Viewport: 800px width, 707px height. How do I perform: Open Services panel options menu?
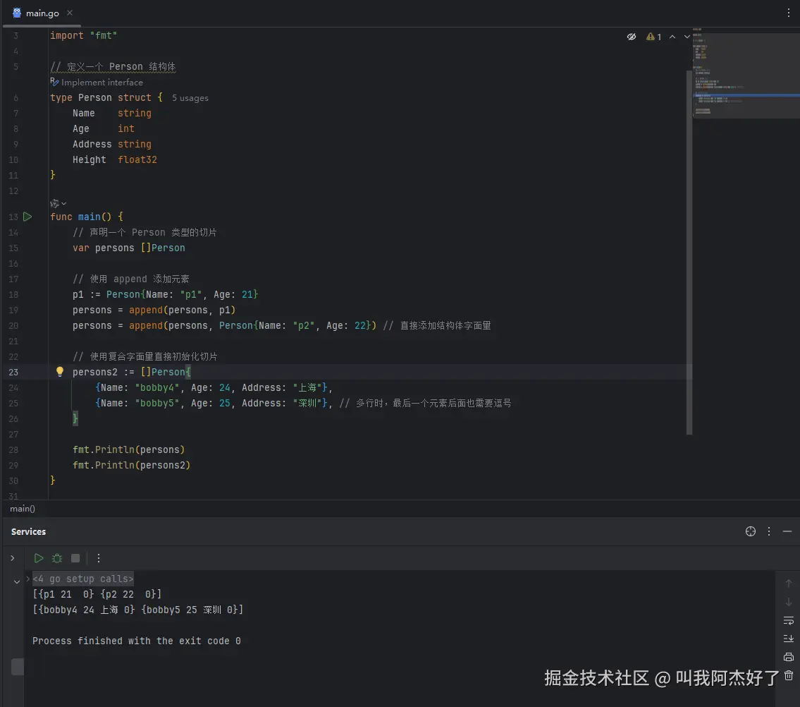point(769,531)
